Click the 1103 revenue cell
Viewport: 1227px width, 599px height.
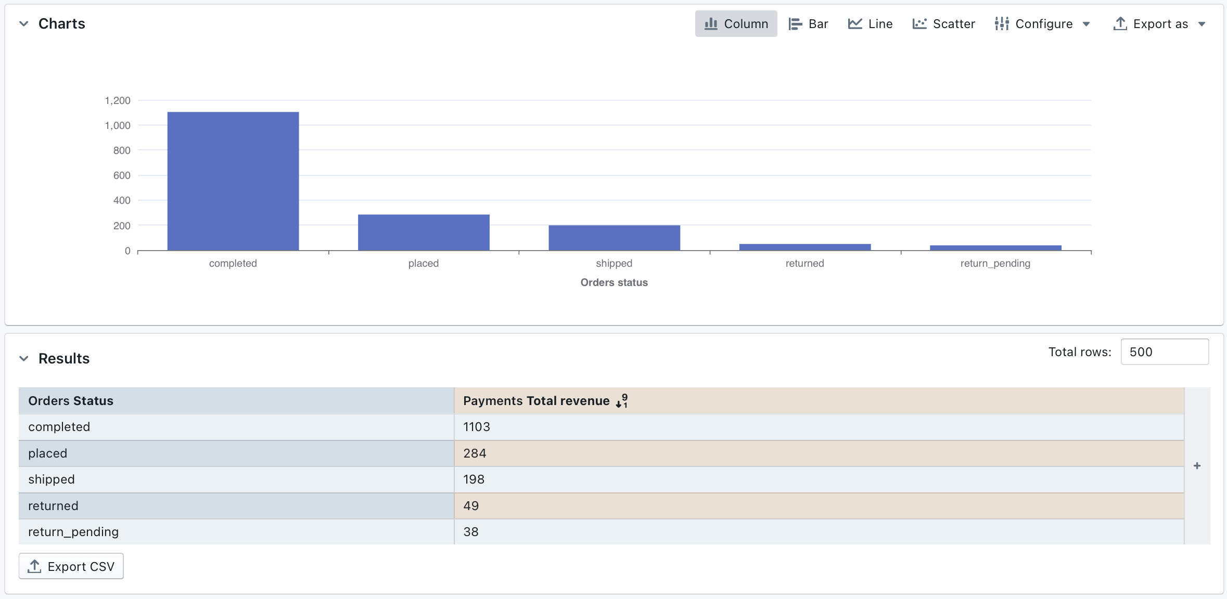point(477,427)
